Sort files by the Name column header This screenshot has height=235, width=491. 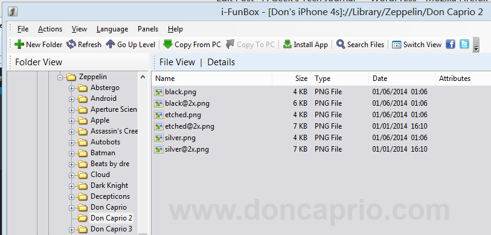[212, 79]
